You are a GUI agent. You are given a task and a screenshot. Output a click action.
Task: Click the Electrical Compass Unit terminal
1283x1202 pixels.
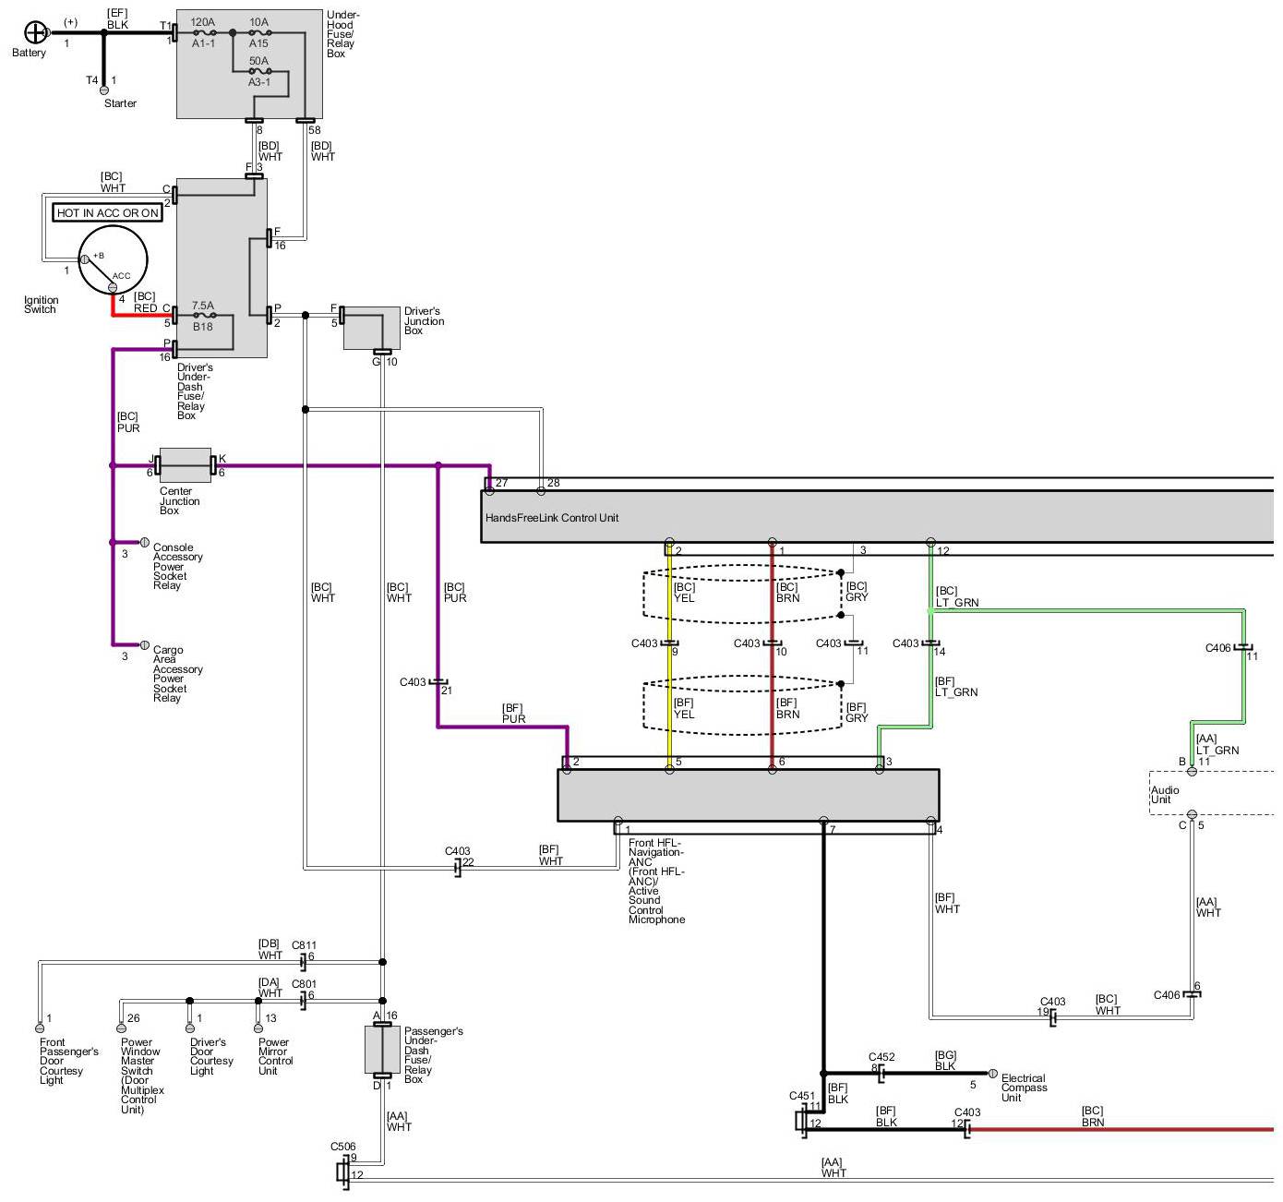coord(992,1074)
